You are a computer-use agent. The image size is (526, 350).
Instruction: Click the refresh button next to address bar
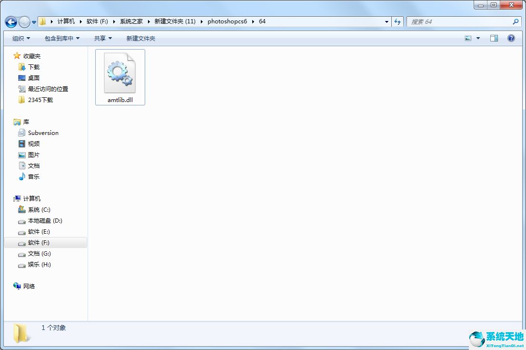point(397,21)
